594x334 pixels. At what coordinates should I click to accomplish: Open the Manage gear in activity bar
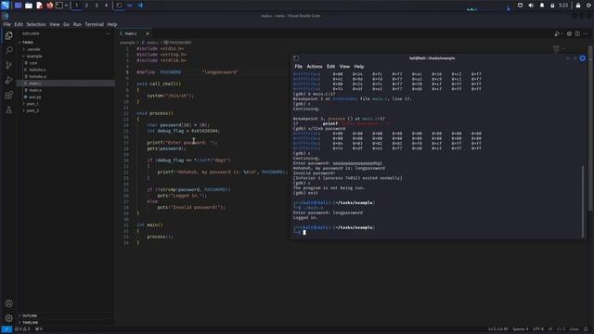tap(8, 318)
